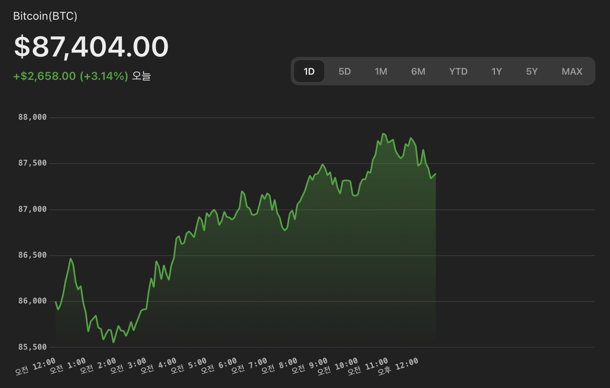Screen dimensions: 610x388
Task: Show the 6M price history
Action: (x=418, y=72)
